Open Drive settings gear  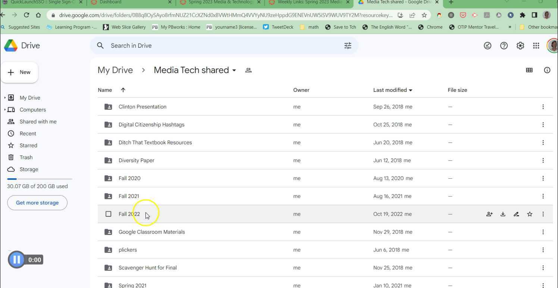520,46
